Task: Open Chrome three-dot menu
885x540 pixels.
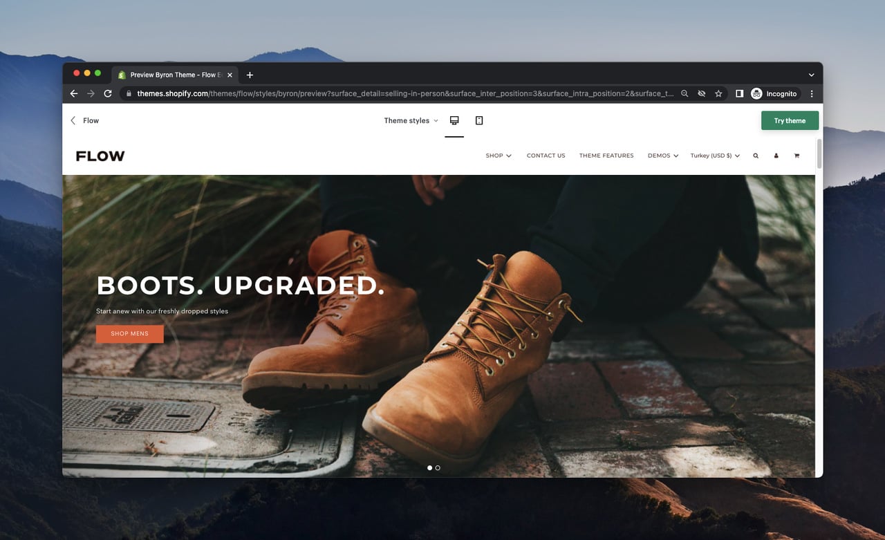Action: coord(812,93)
